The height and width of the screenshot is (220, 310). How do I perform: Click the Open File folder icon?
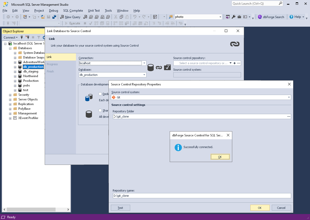(x=43, y=17)
